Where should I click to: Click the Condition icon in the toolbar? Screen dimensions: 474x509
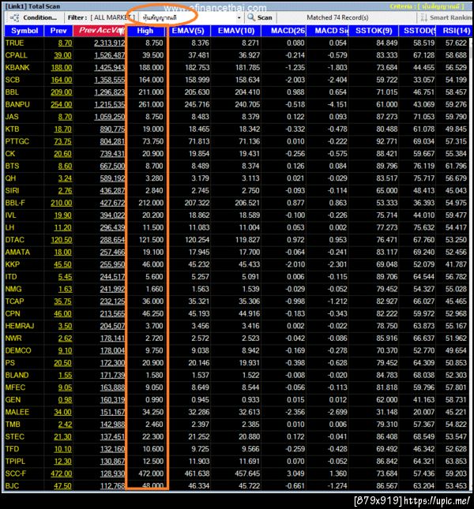click(x=14, y=18)
